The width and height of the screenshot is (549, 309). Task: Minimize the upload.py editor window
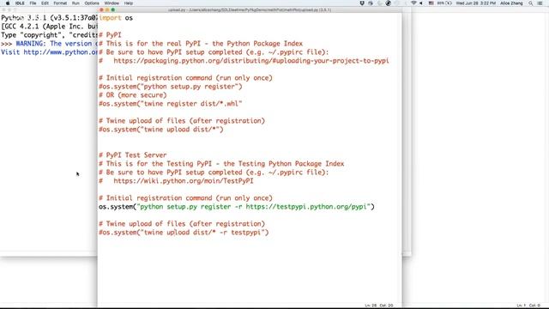pyautogui.click(x=107, y=9)
